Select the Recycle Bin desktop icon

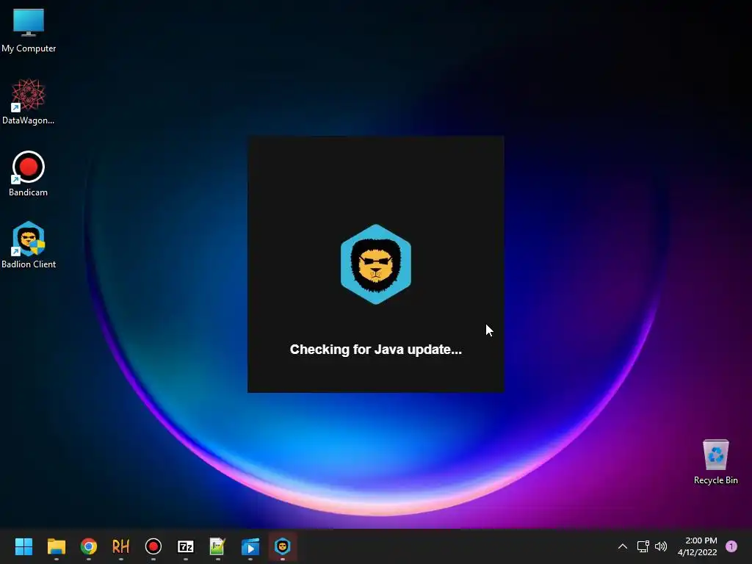[715, 462]
